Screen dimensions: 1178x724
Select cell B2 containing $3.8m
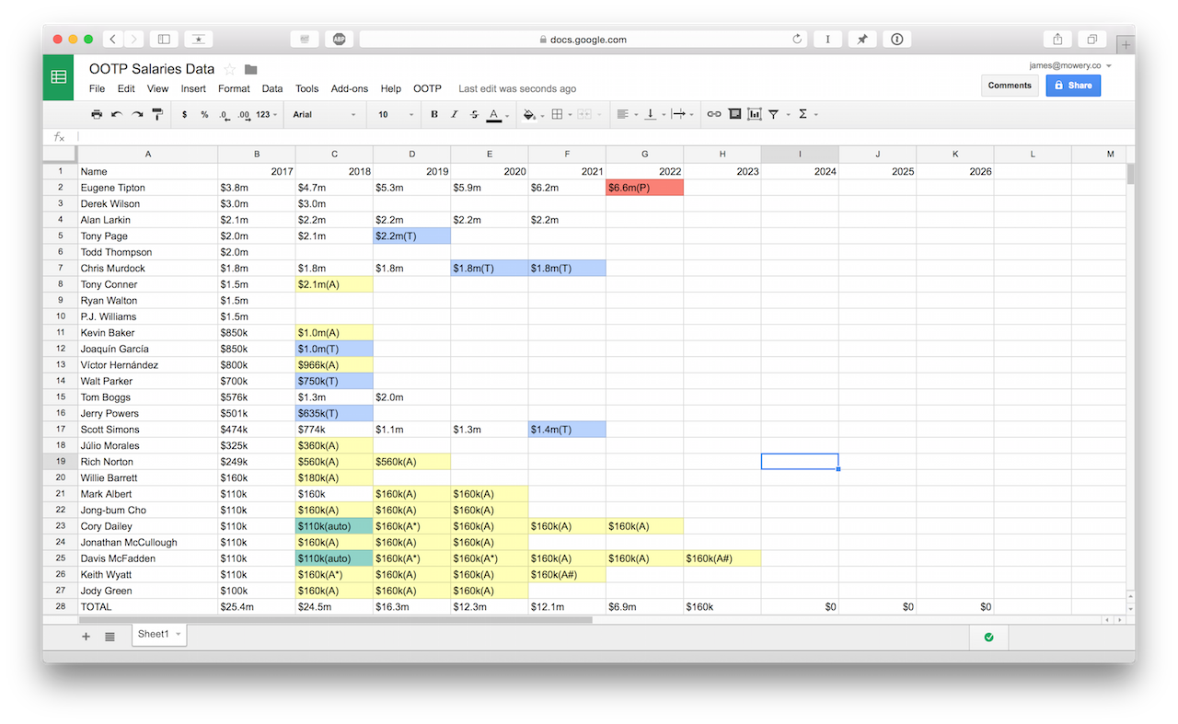coord(257,187)
